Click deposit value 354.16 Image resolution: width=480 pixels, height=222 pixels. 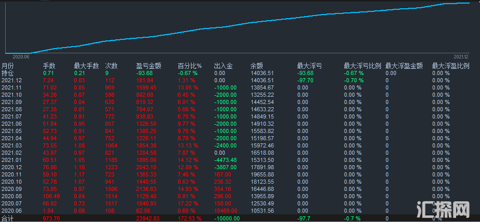[x=223, y=189]
